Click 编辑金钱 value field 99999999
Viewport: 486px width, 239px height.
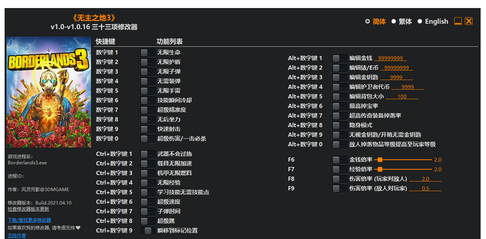coord(390,58)
